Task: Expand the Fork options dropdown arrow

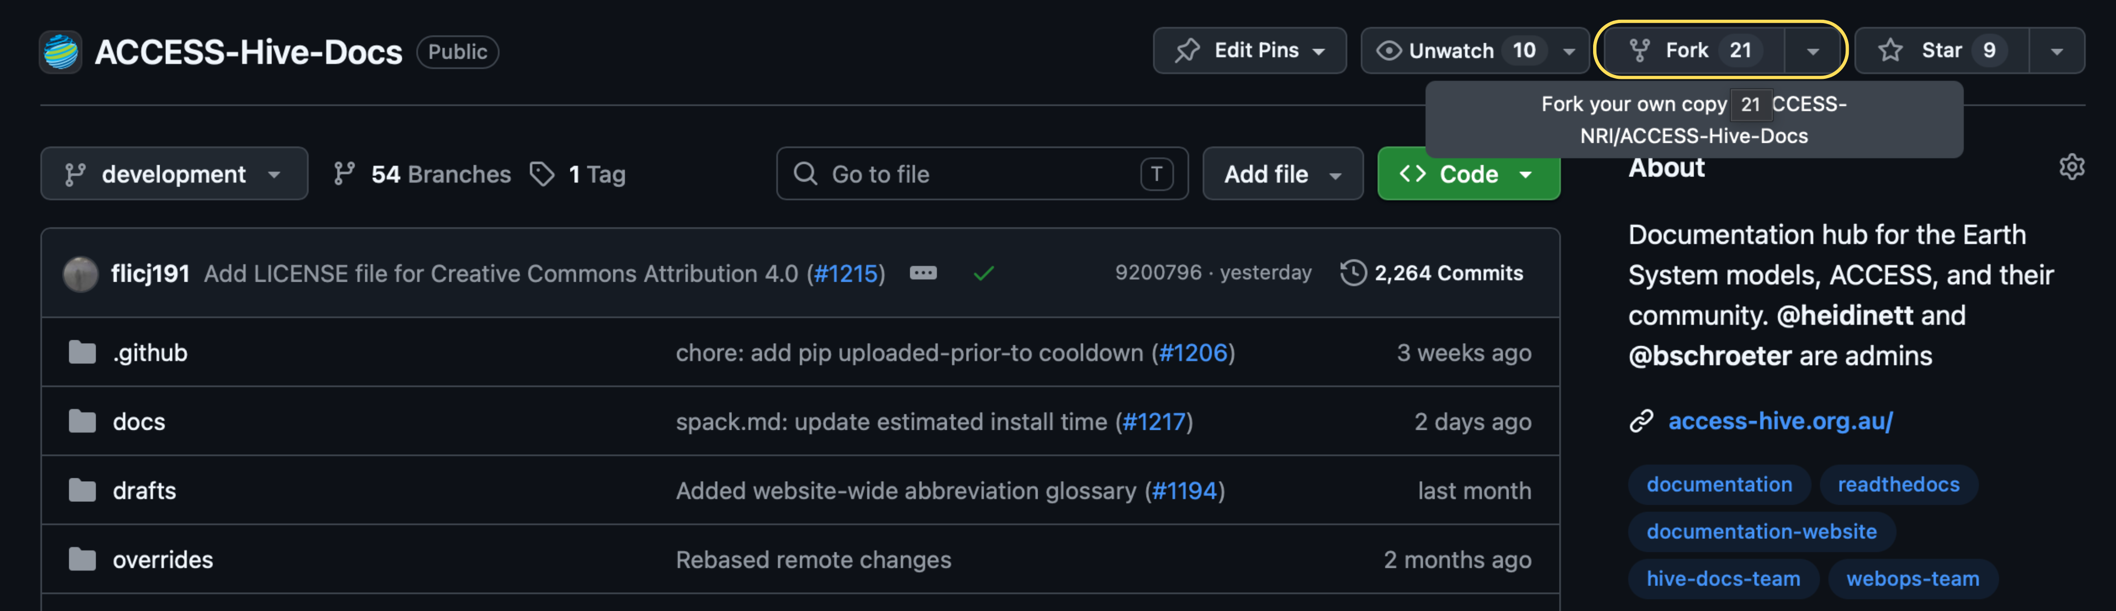Action: pyautogui.click(x=1812, y=51)
